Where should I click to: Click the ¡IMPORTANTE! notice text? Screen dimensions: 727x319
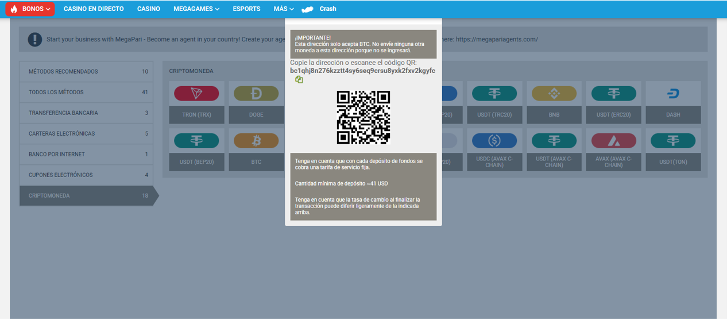363,44
